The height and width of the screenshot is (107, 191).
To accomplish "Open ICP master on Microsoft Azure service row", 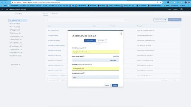I will (56, 66).
